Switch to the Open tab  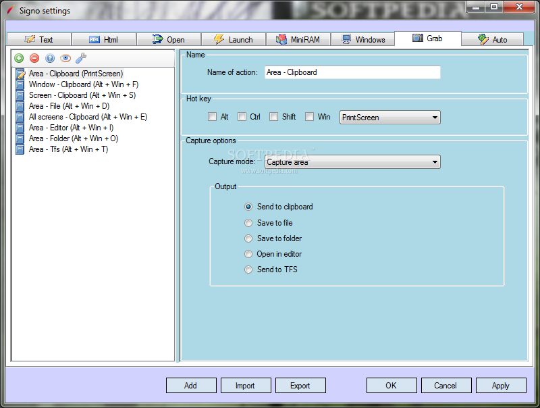(x=169, y=40)
